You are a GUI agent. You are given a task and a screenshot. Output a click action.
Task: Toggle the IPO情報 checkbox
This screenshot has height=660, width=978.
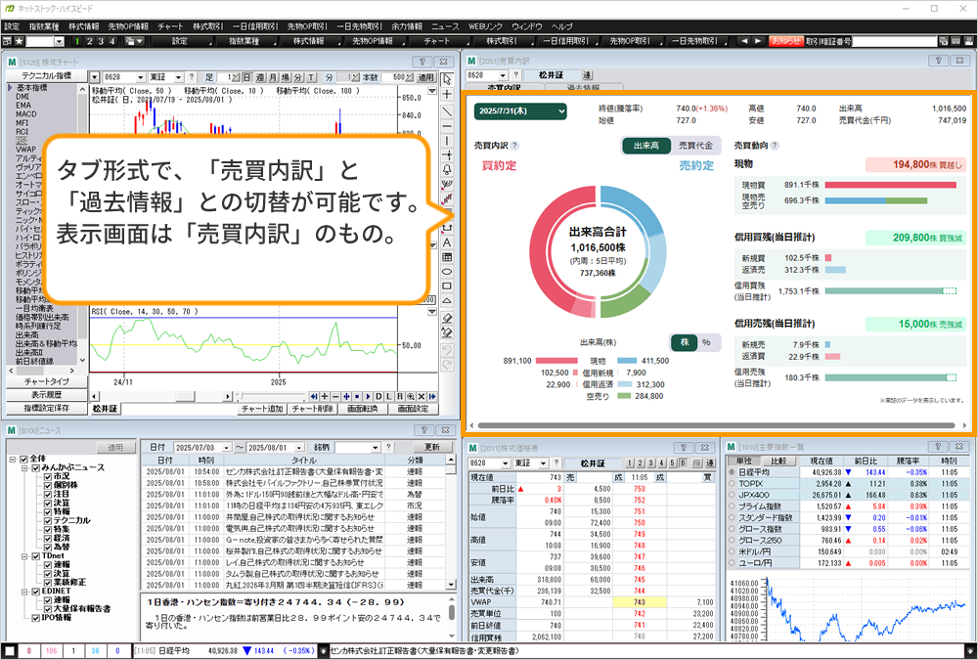click(36, 618)
